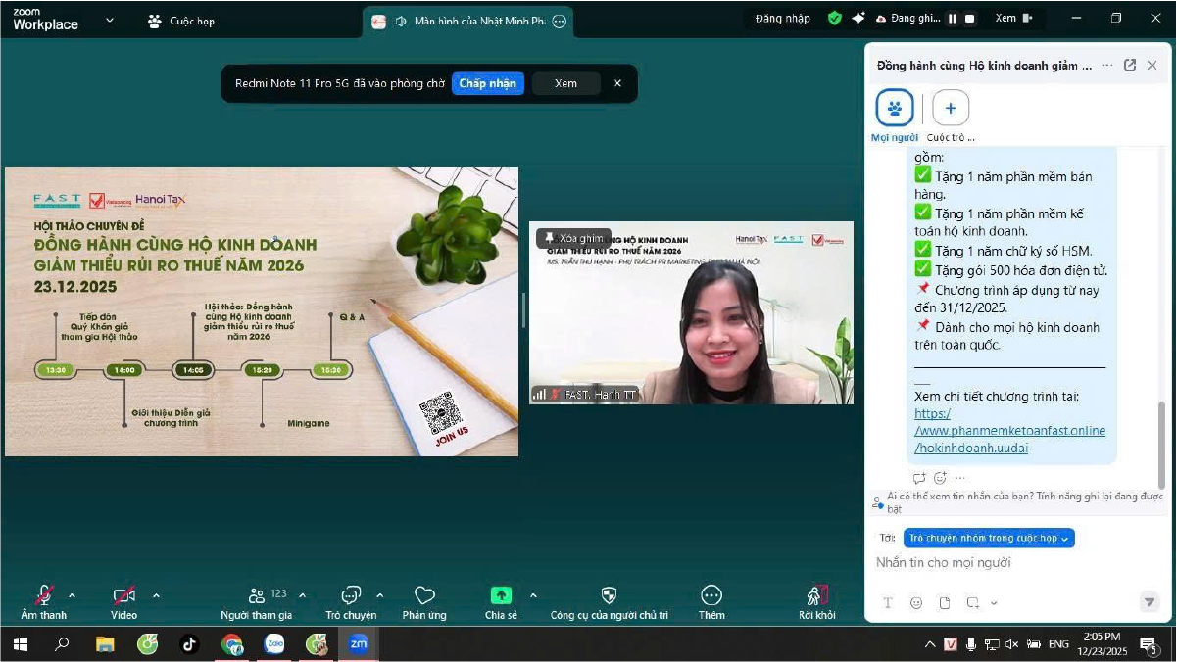The width and height of the screenshot is (1177, 662).
Task: Open the phanmemketoanfast.online link in chat
Action: tap(1008, 430)
